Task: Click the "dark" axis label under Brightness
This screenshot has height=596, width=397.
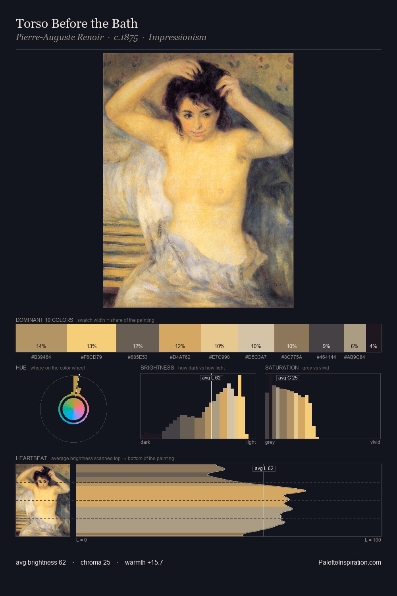Action: 145,442
